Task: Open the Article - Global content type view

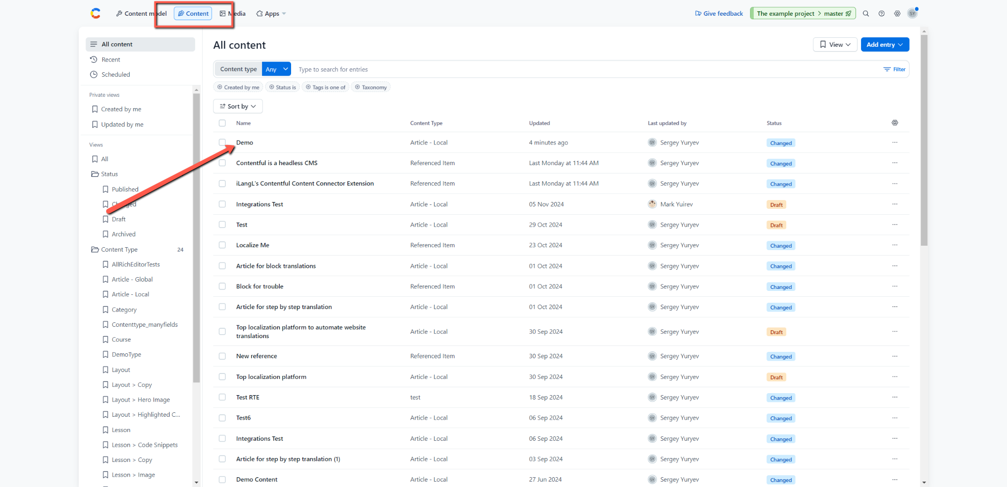Action: point(132,279)
